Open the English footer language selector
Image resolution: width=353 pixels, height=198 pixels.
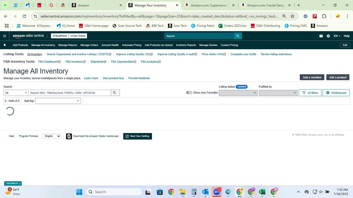coord(52,136)
